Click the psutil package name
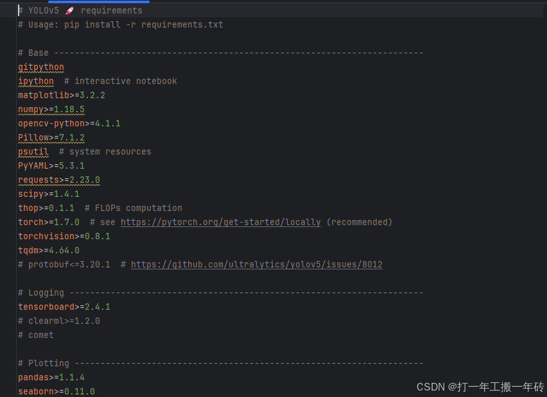Viewport: 547px width, 397px height. click(33, 151)
